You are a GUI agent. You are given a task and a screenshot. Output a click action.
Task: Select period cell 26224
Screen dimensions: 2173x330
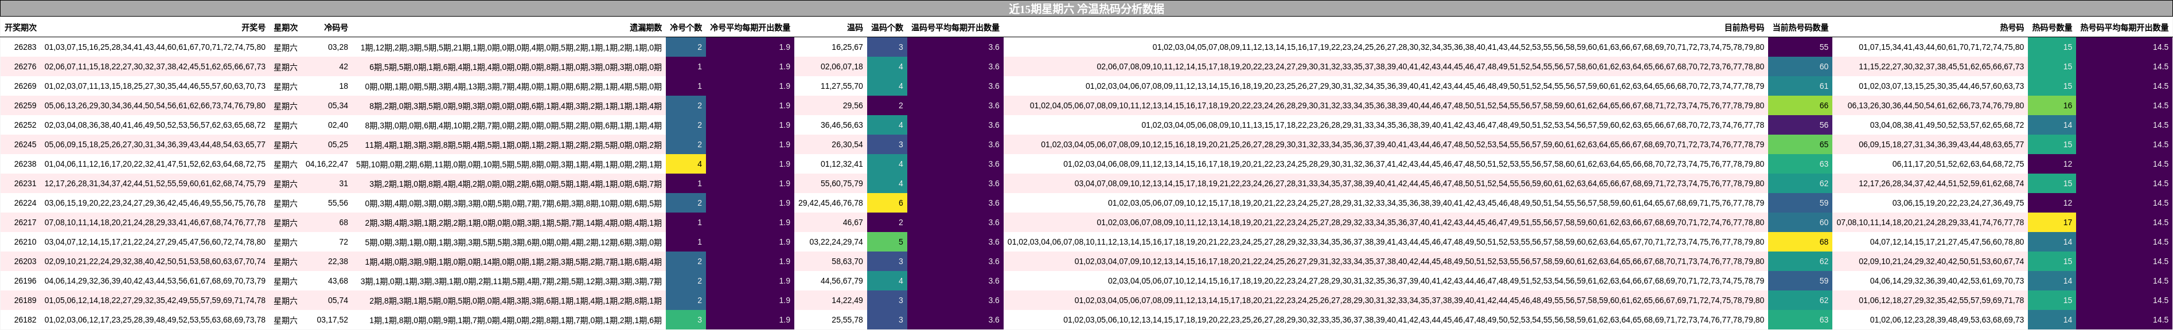pos(25,203)
